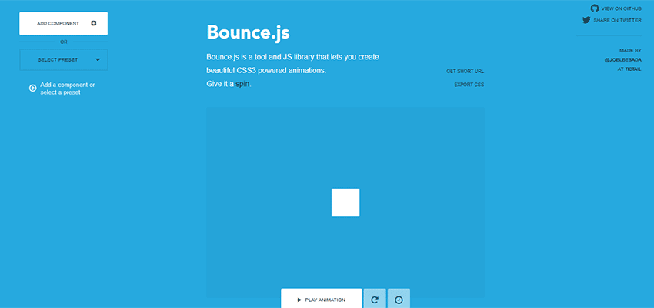654x308 pixels.
Task: Click the Bounce.js title heading
Action: coord(249,32)
